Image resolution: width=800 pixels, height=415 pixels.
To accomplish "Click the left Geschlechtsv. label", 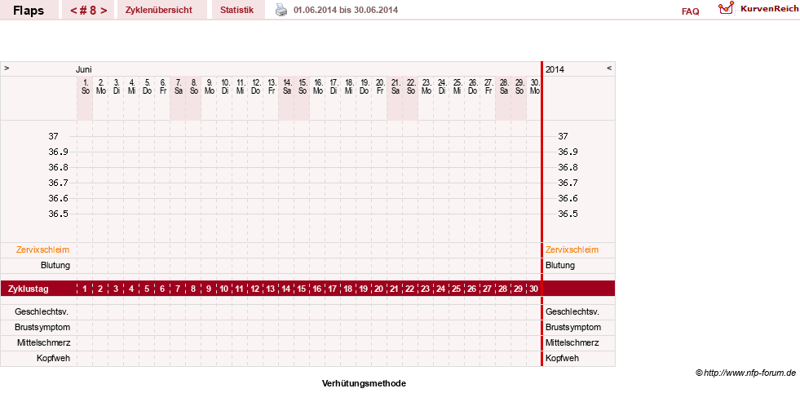I will pyautogui.click(x=42, y=312).
